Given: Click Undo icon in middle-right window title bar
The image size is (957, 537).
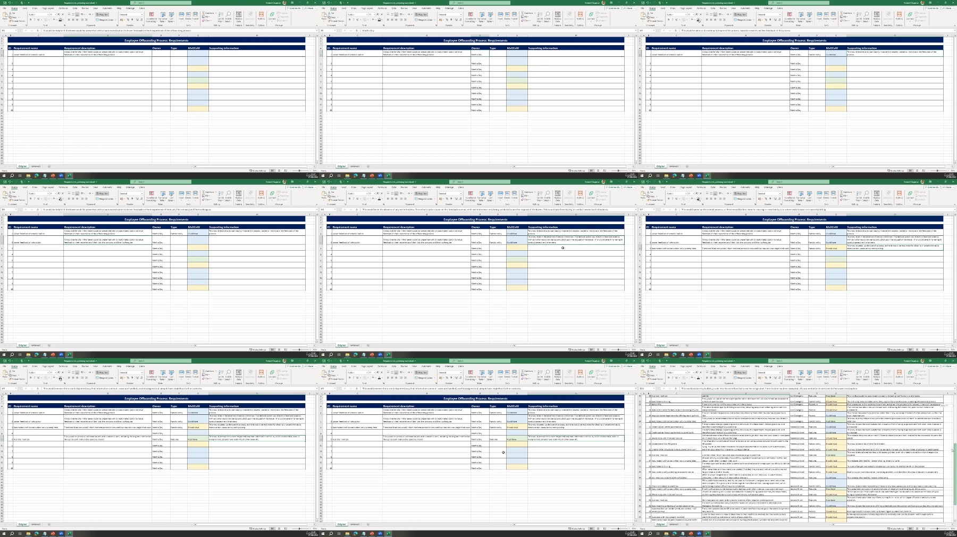Looking at the screenshot, I should (x=648, y=182).
